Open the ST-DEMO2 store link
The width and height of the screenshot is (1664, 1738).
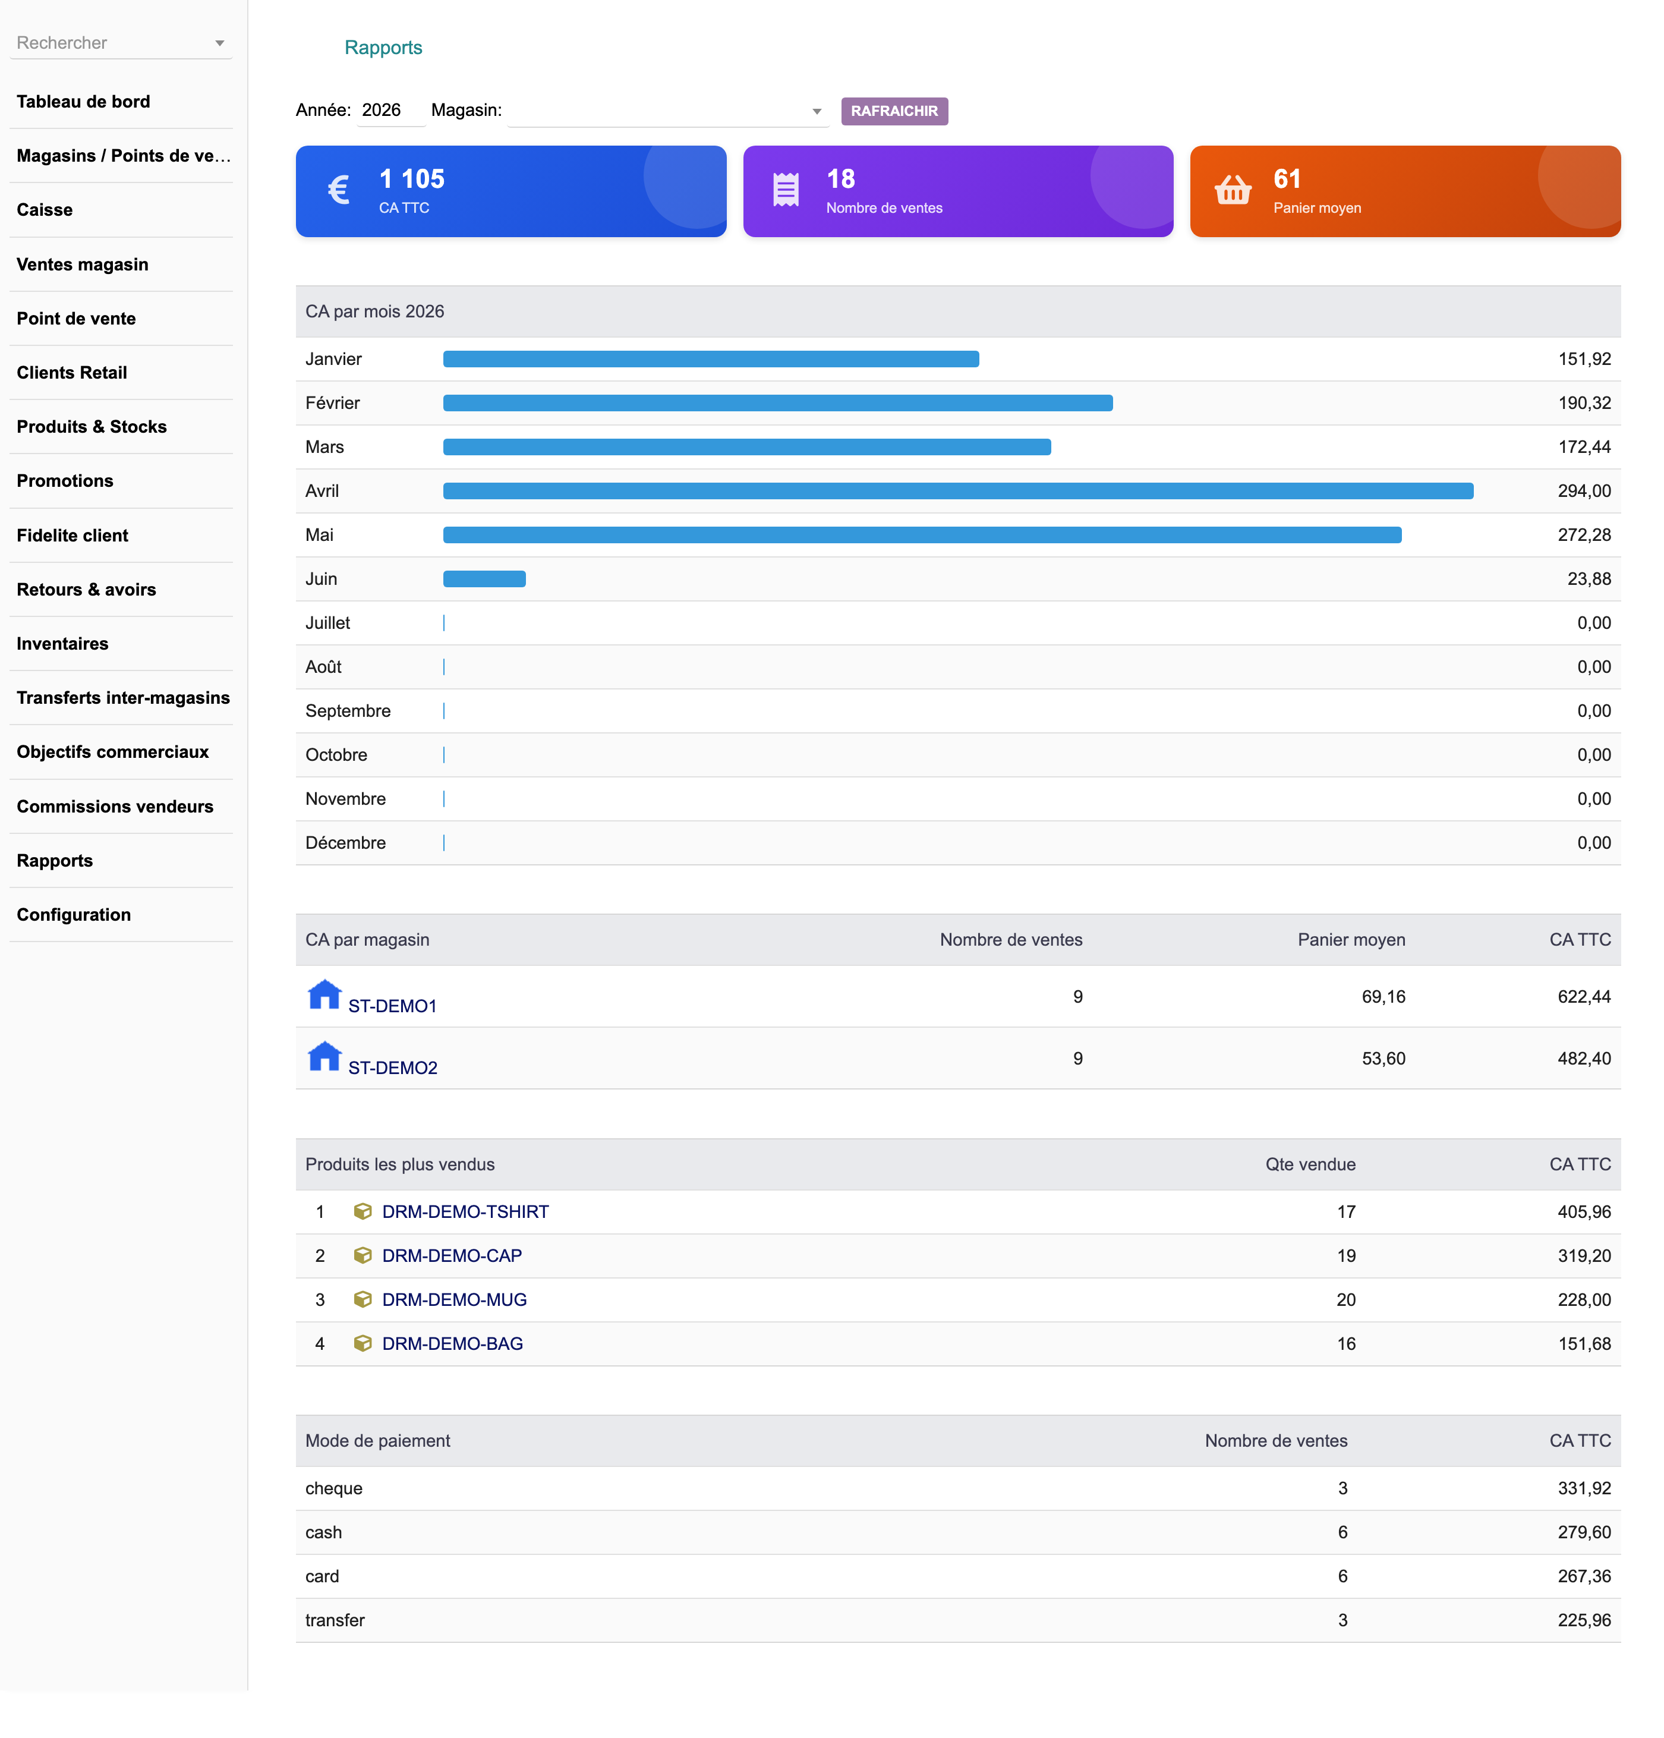click(392, 1068)
